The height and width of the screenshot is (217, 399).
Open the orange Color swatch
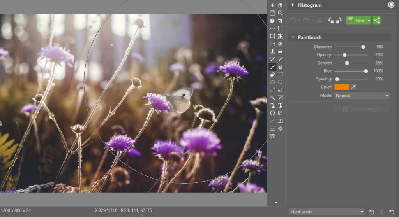pos(341,87)
